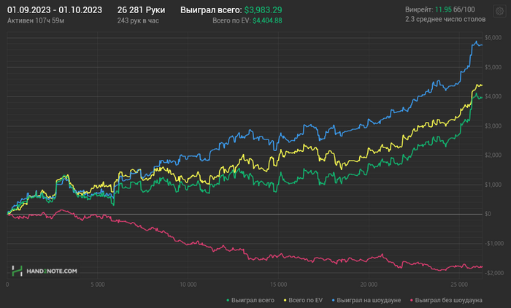Viewport: 511px width, 308px height.
Task: Click the $6,000 y-axis label
Action: point(493,38)
